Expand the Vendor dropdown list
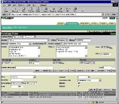Viewport: 119px width, 104px height. coord(48,40)
